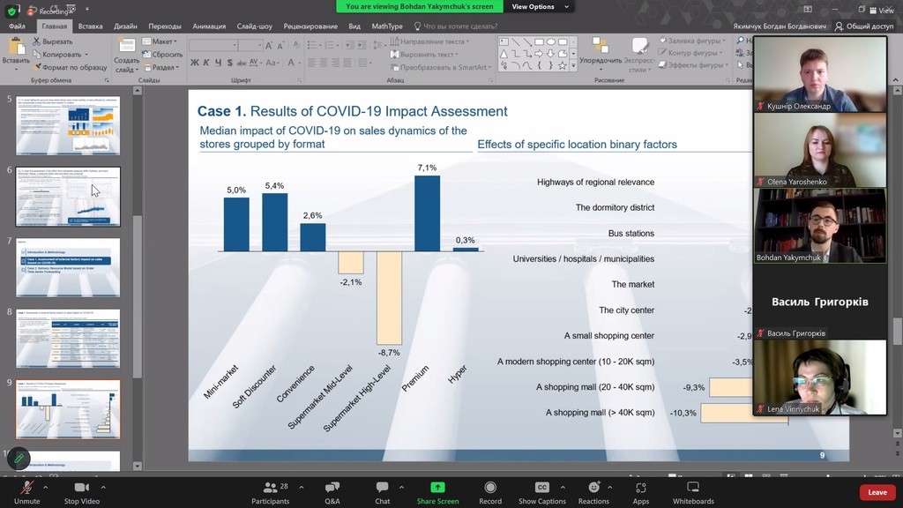The width and height of the screenshot is (903, 508).
Task: Start recording with the Record icon
Action: pos(490,488)
